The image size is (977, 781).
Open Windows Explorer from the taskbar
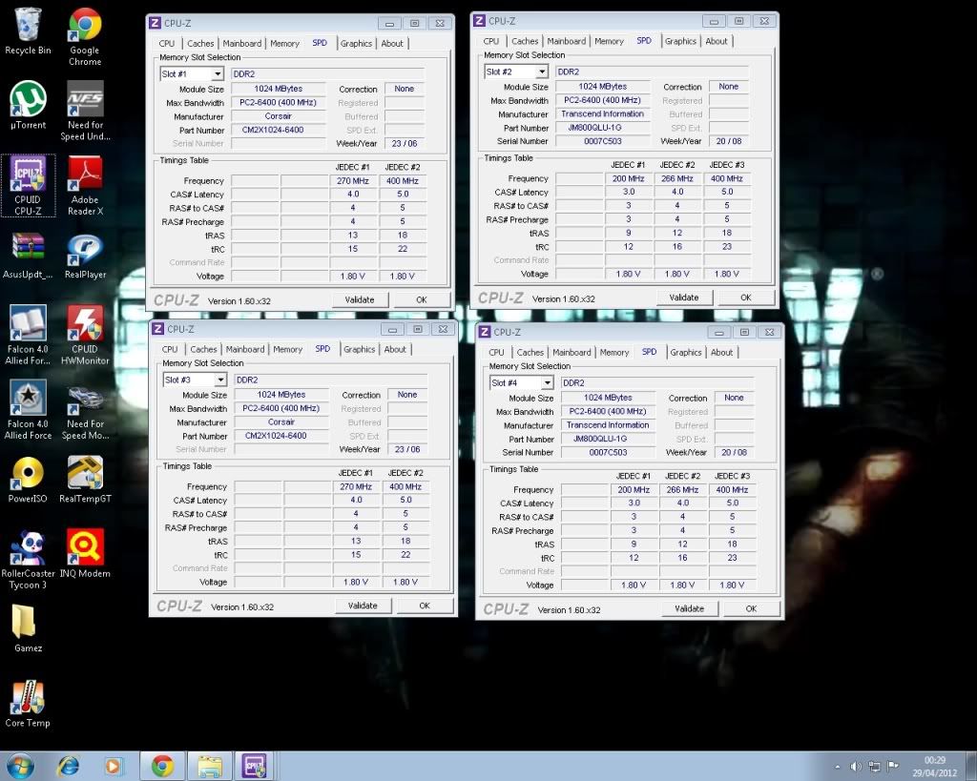pyautogui.click(x=210, y=766)
